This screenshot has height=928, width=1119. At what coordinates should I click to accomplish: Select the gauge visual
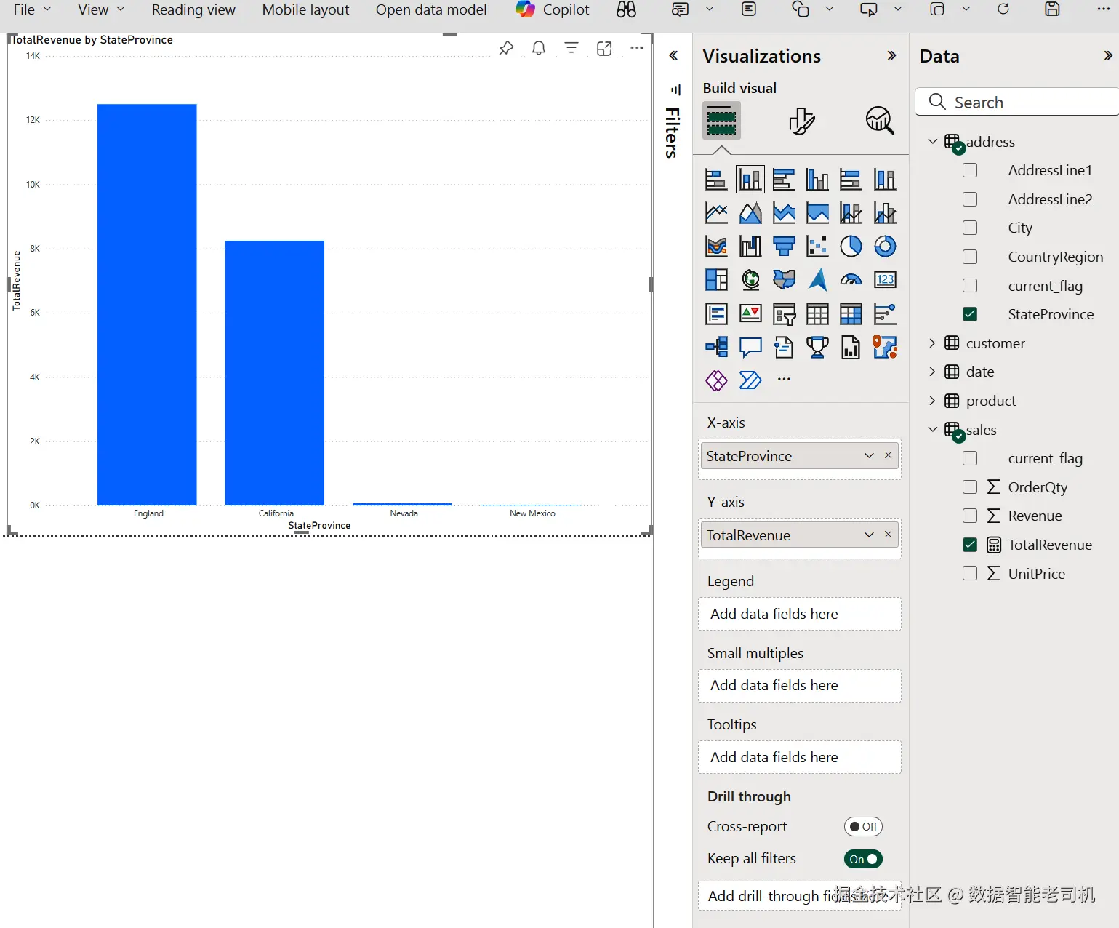pos(851,279)
